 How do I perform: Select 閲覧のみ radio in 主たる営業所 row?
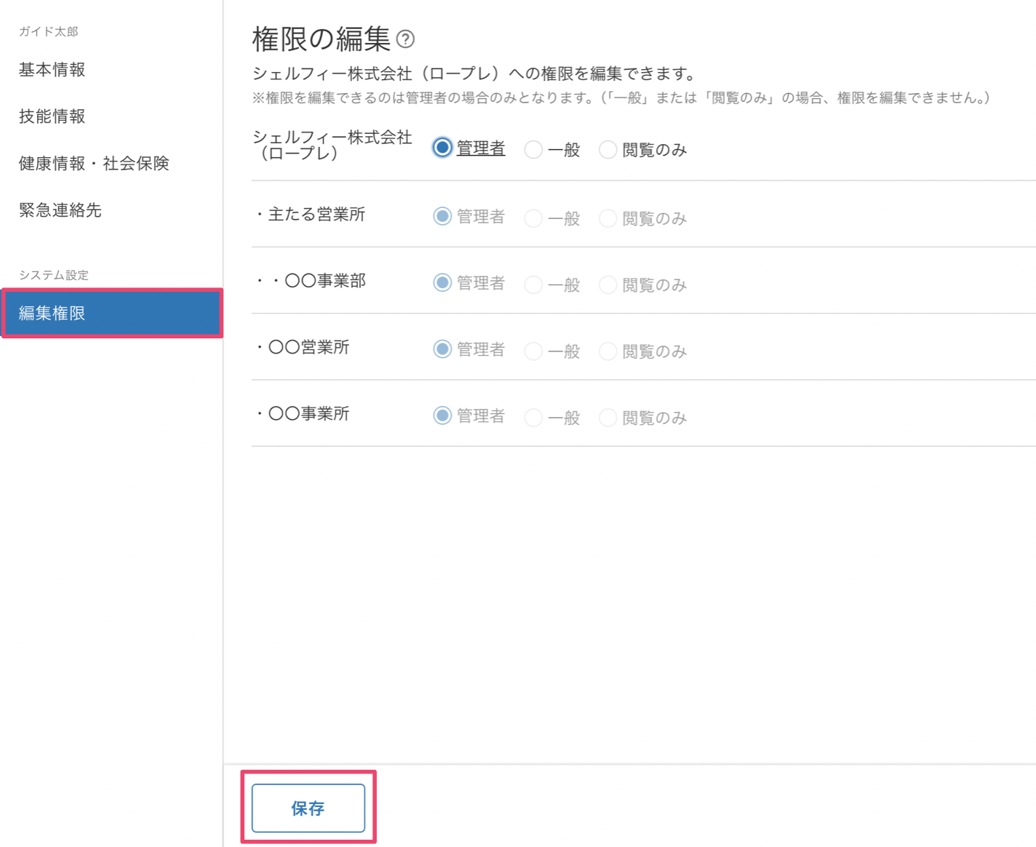[607, 218]
